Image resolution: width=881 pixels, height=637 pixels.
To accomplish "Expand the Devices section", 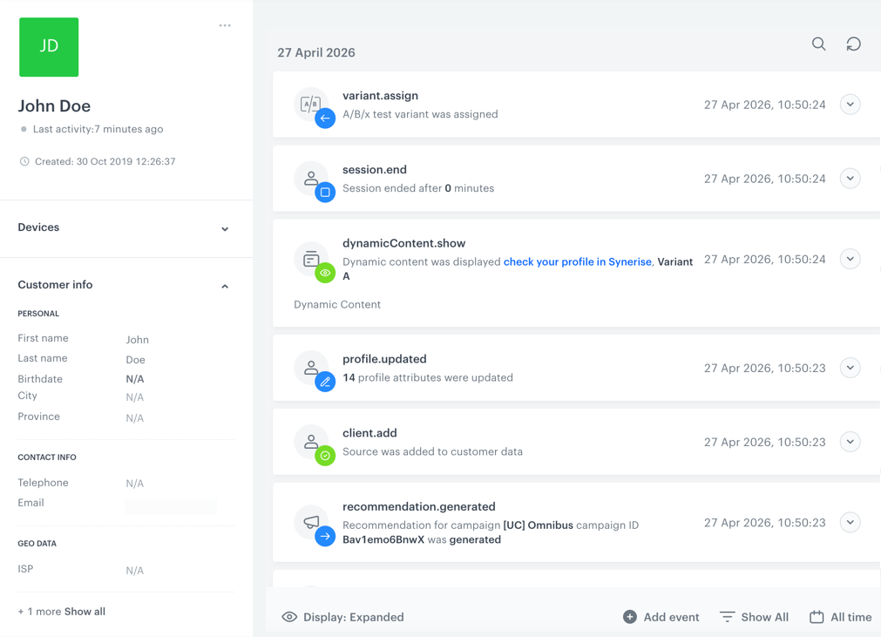I will point(225,228).
